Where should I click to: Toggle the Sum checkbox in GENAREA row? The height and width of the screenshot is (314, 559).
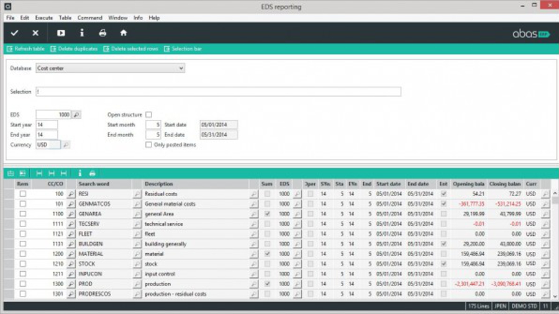(267, 214)
